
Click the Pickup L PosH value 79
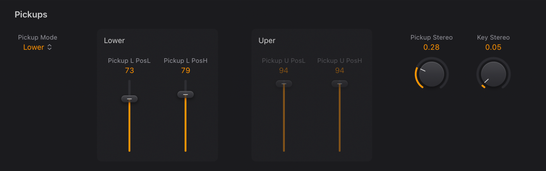185,70
